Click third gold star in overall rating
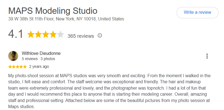This screenshot has width=224, height=110. (46, 34)
